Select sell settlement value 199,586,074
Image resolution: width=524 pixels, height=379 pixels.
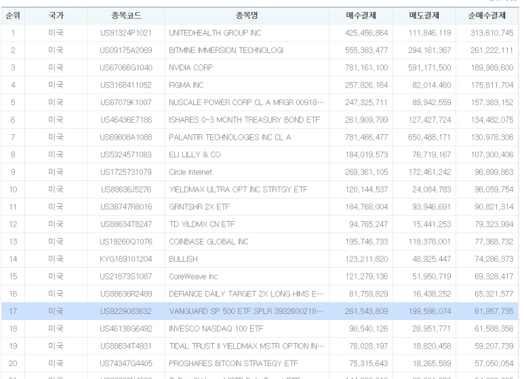(x=429, y=311)
